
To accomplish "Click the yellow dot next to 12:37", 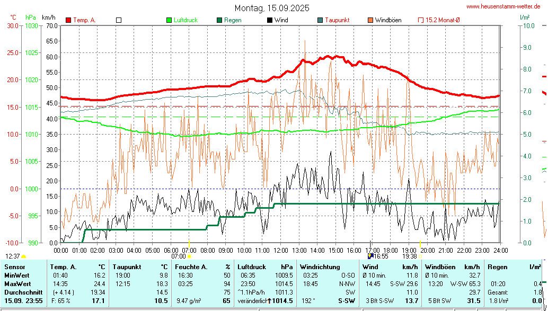I will [x=23, y=256].
